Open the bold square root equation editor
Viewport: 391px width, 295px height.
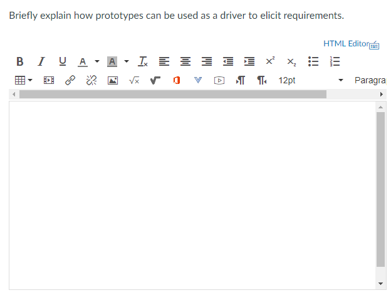pos(155,80)
